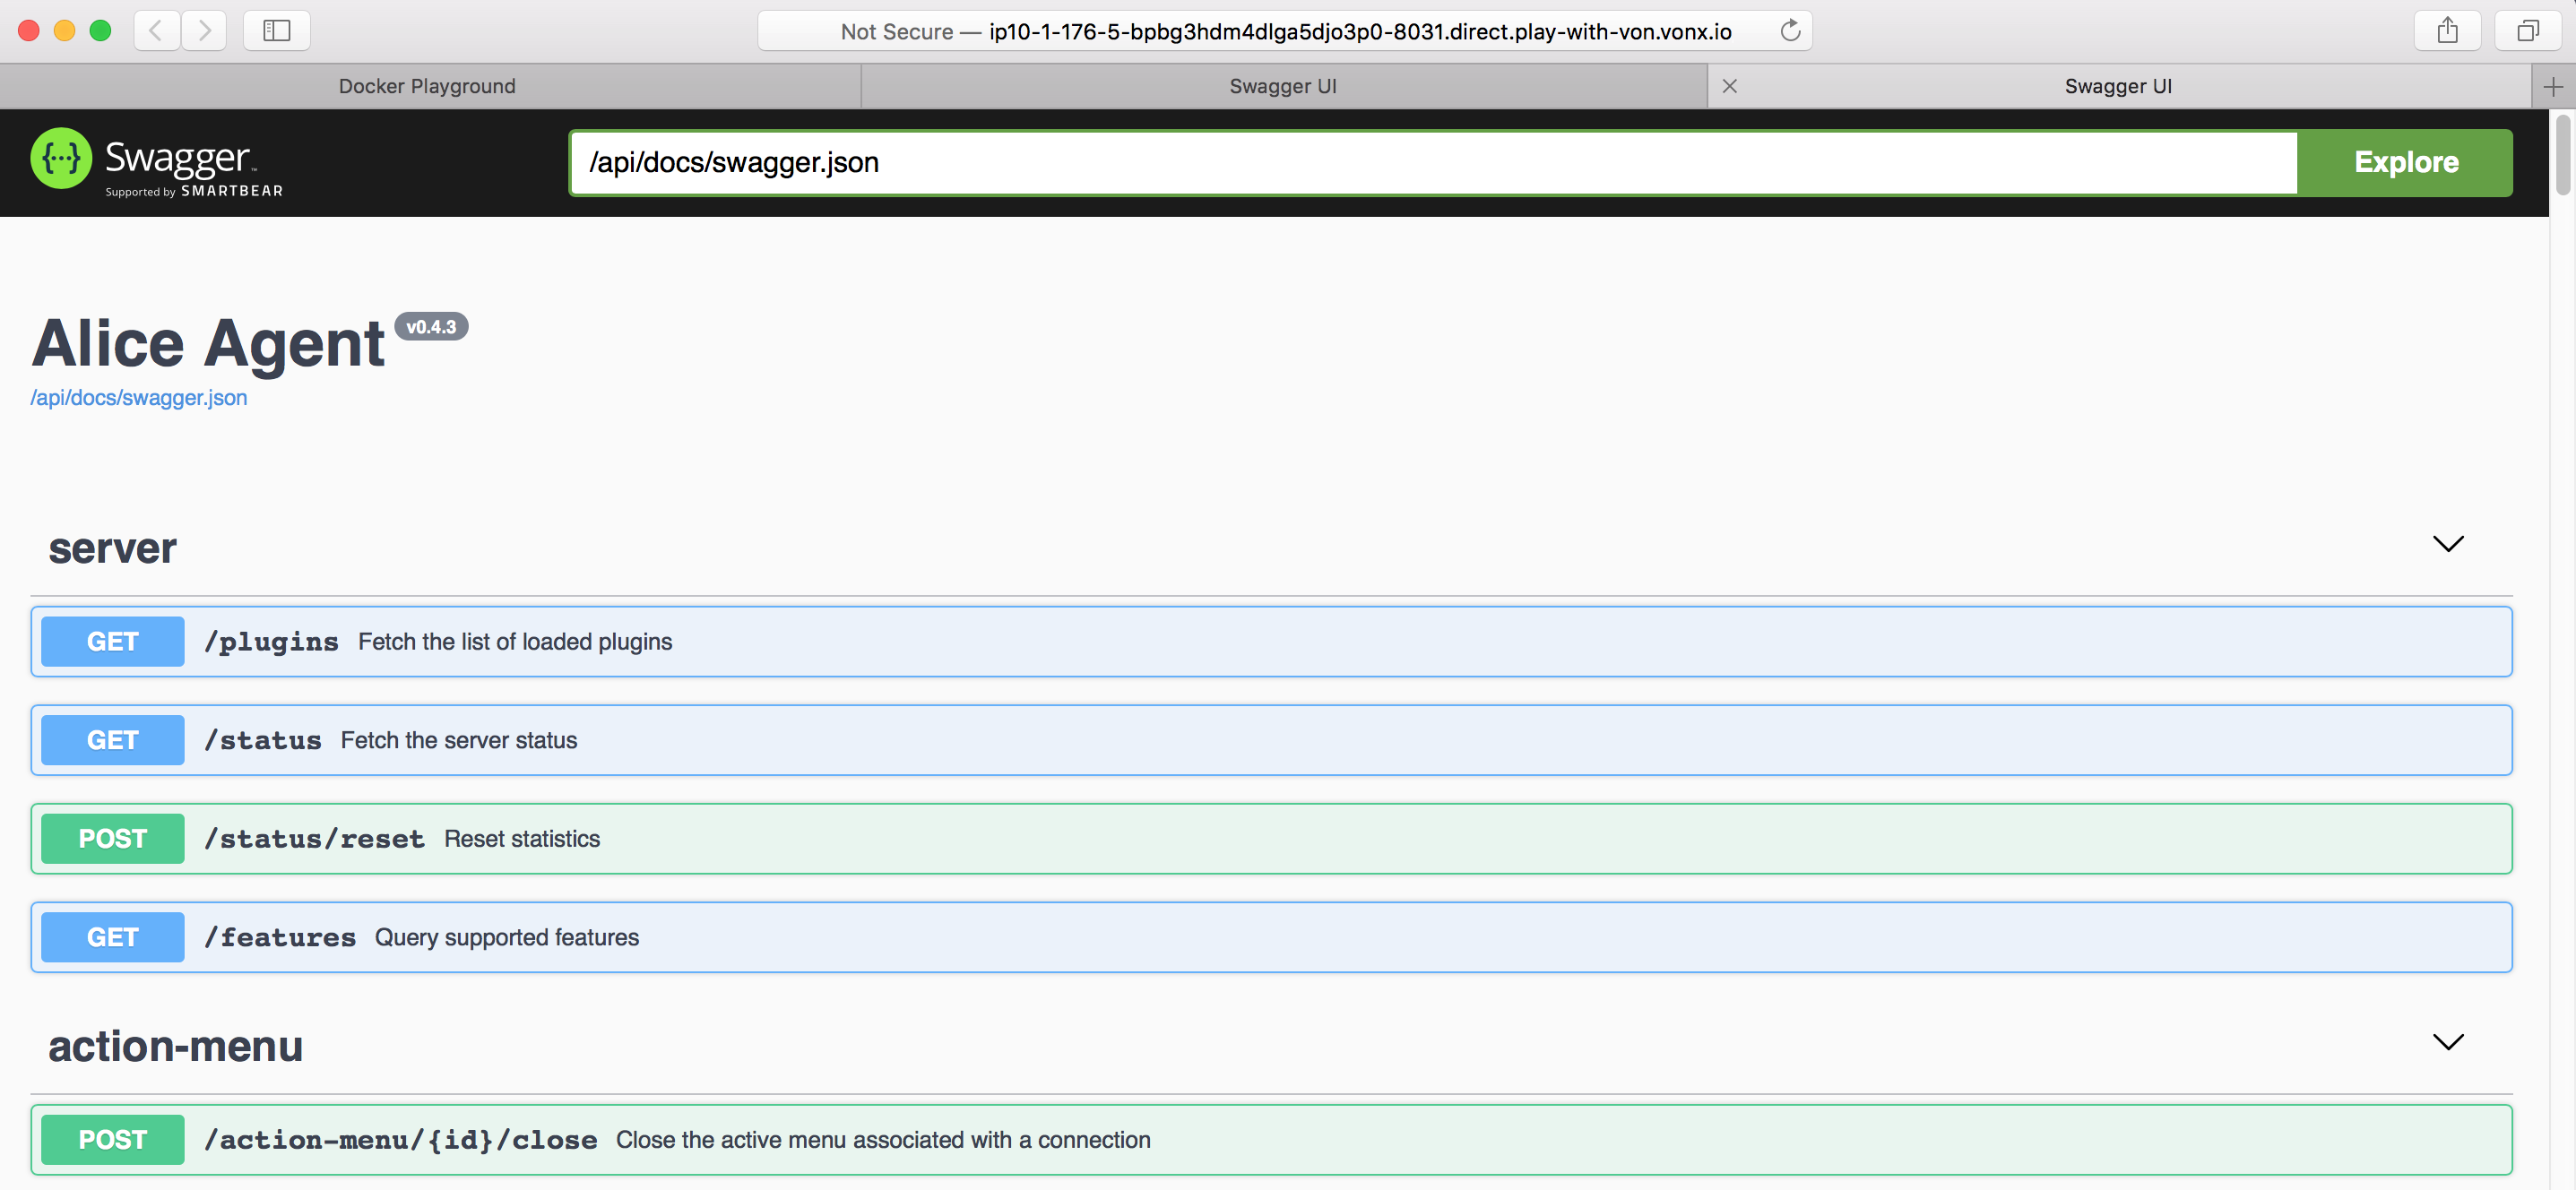This screenshot has width=2576, height=1190.
Task: Click the browser forward navigation arrow
Action: point(204,30)
